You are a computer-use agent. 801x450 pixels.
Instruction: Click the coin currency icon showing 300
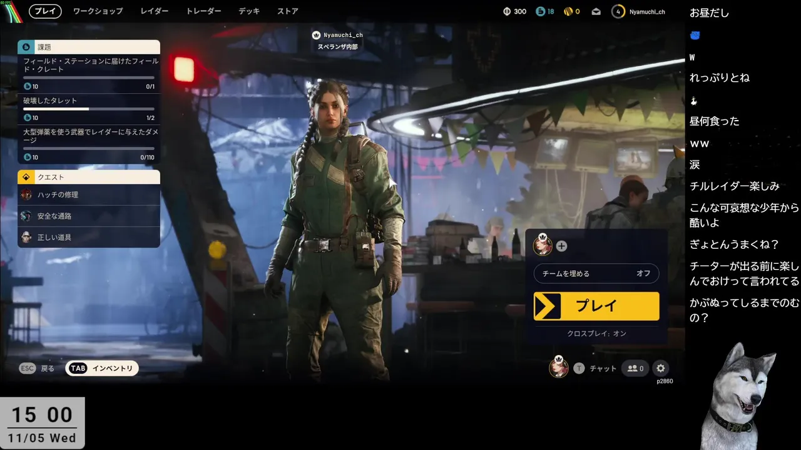tap(508, 11)
